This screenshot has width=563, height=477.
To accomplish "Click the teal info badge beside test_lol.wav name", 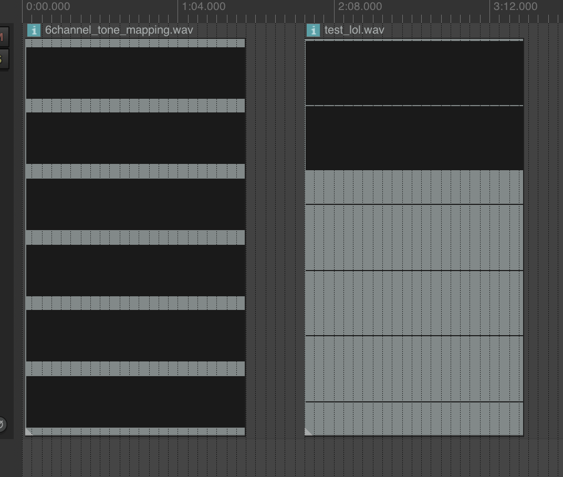I will (313, 30).
